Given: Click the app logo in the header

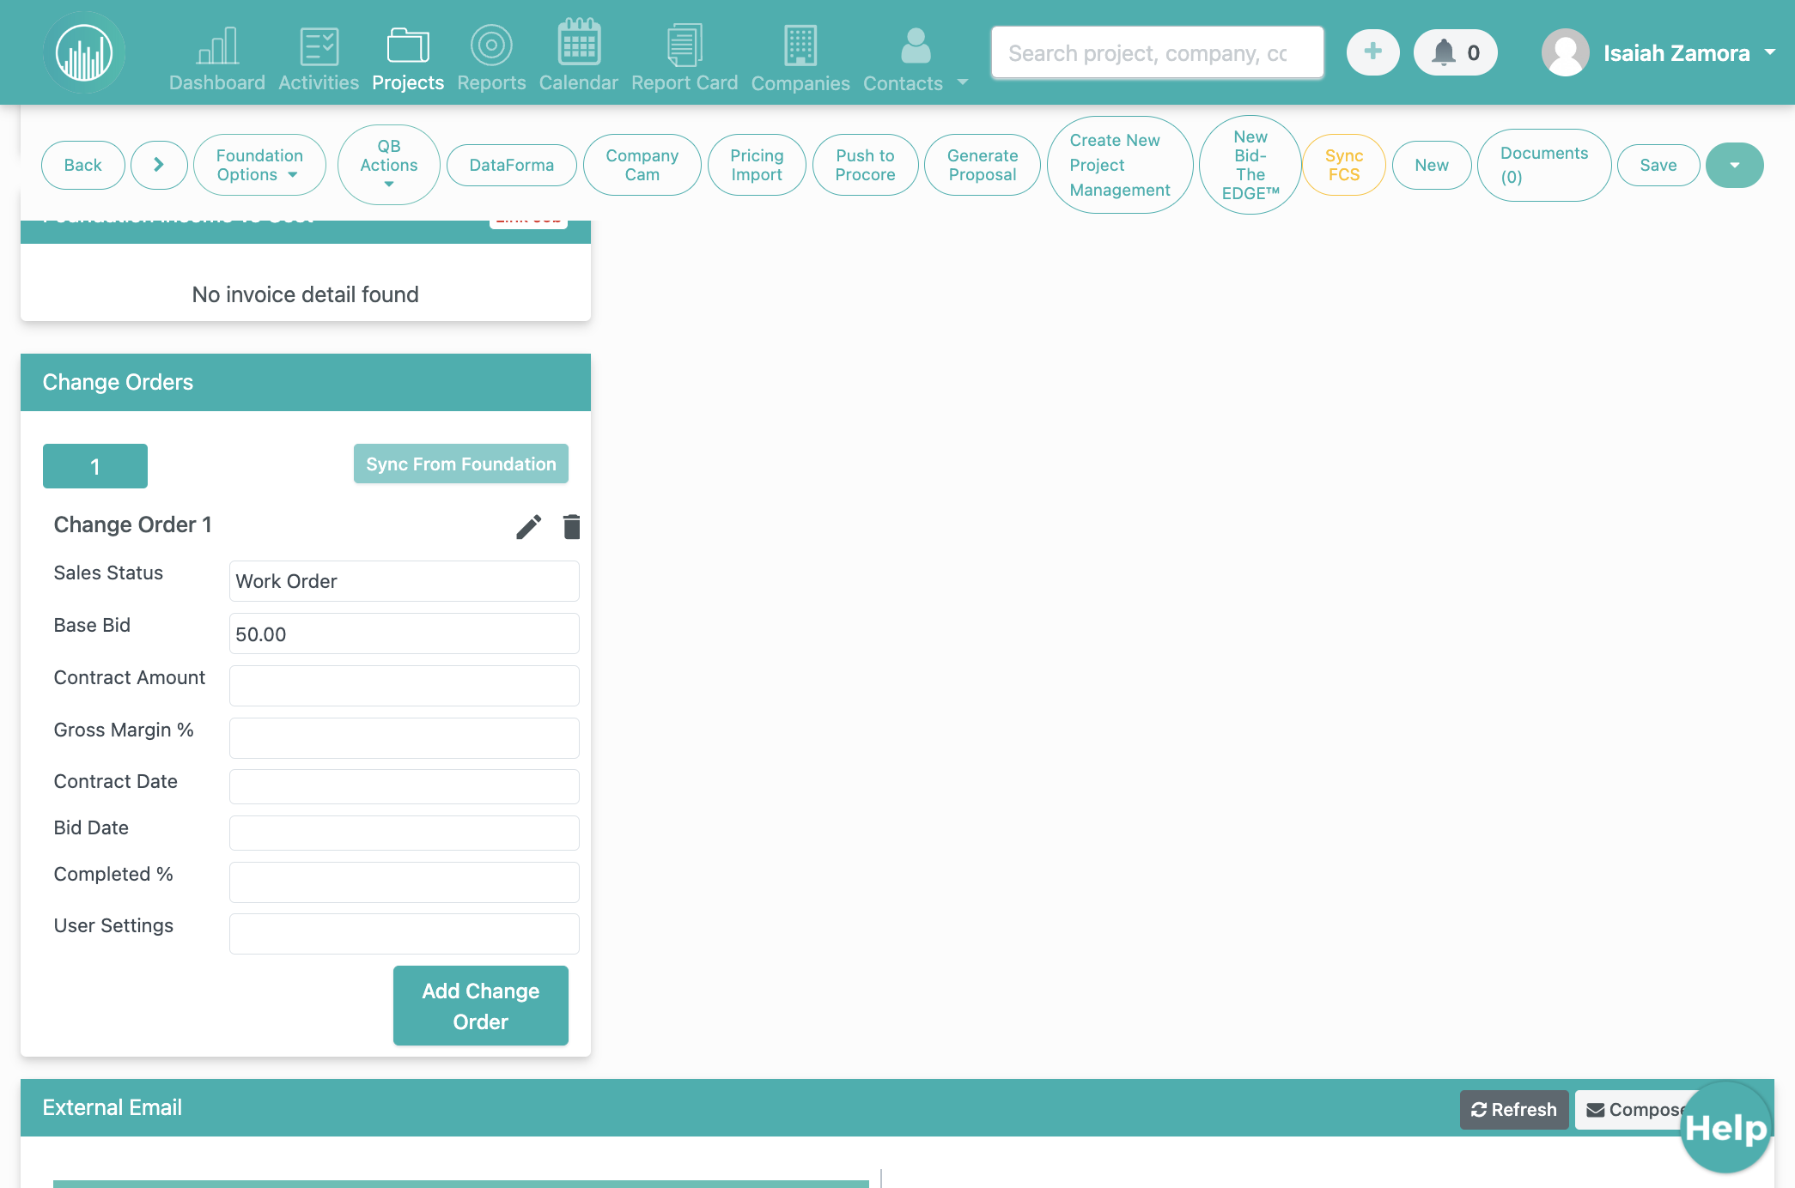Looking at the screenshot, I should point(84,52).
